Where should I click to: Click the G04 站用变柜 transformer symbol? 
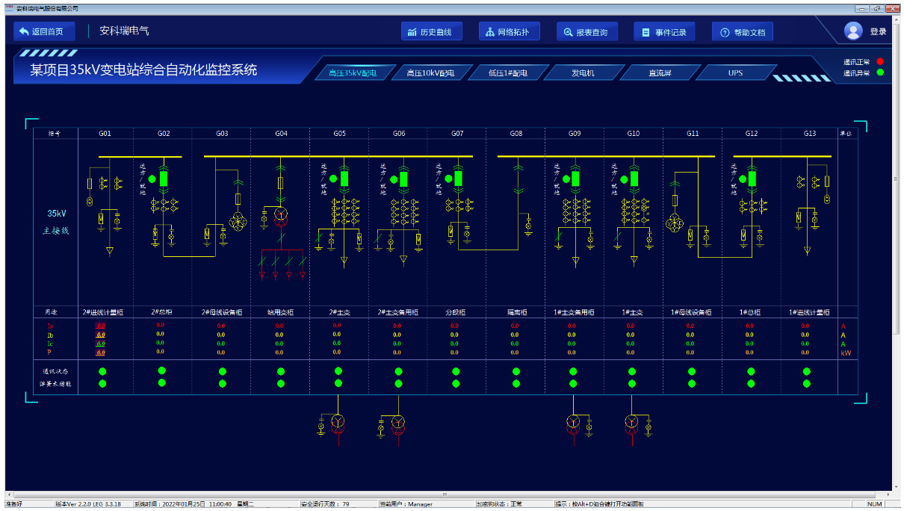[280, 214]
